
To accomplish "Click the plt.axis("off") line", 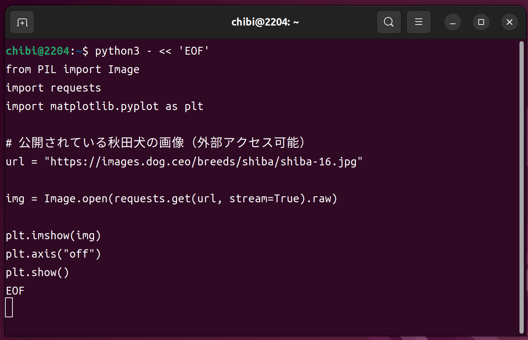I will 54,254.
